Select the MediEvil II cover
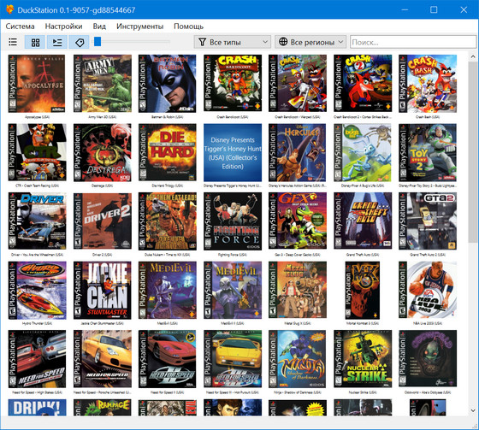This screenshot has width=479, height=430. [233, 290]
